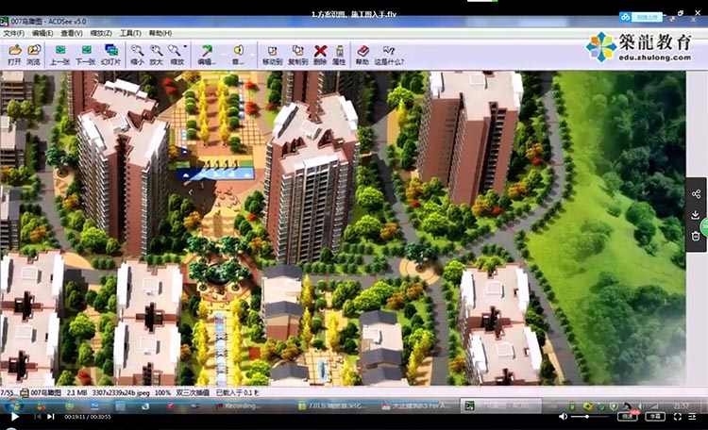The image size is (708, 430).
Task: Click the share icon on side panel
Action: (696, 194)
